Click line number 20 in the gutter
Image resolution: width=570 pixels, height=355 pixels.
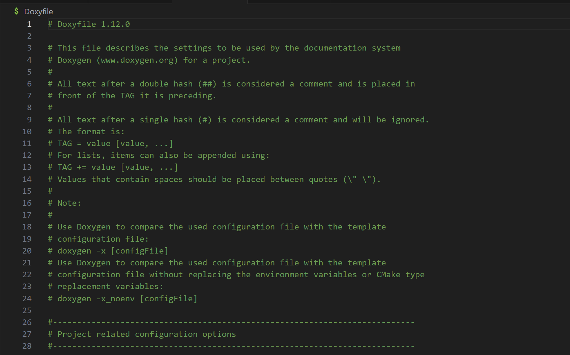(x=27, y=251)
